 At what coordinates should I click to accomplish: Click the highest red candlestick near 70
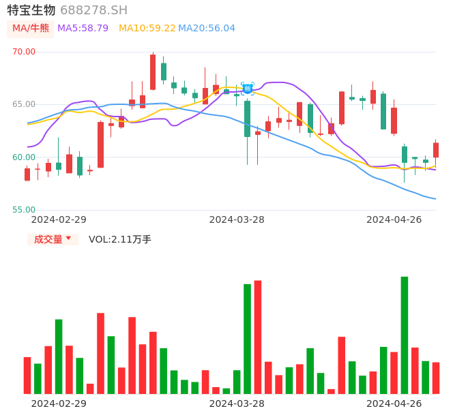(x=153, y=72)
